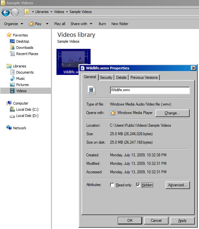Select Favorites label in navigation pane
This screenshot has height=229, width=199.
pyautogui.click(x=20, y=35)
